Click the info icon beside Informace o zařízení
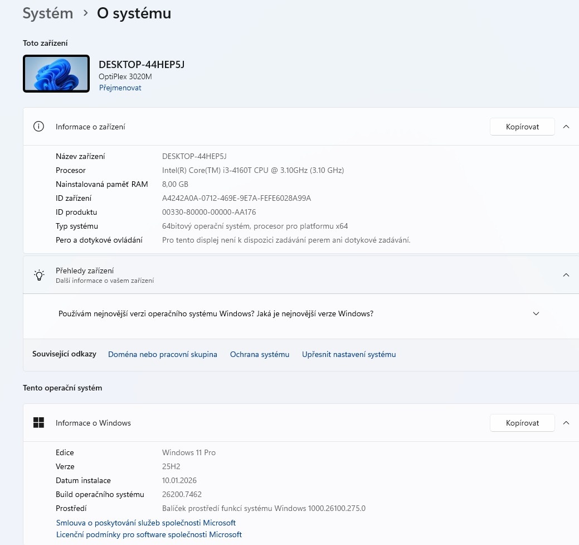Image resolution: width=579 pixels, height=545 pixels. coord(38,127)
